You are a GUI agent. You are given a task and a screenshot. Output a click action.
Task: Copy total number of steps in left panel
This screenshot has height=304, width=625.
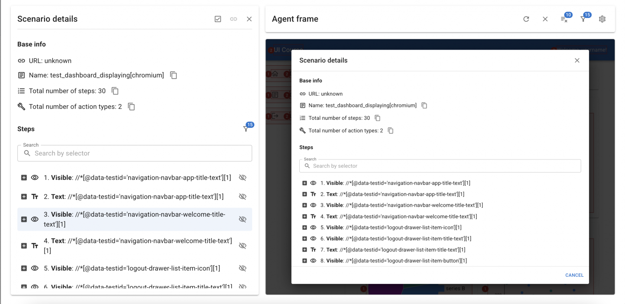coord(115,91)
